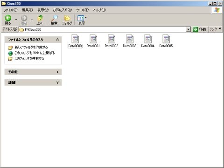
Task: Open the 編集(E) menu
Action: (27, 10)
